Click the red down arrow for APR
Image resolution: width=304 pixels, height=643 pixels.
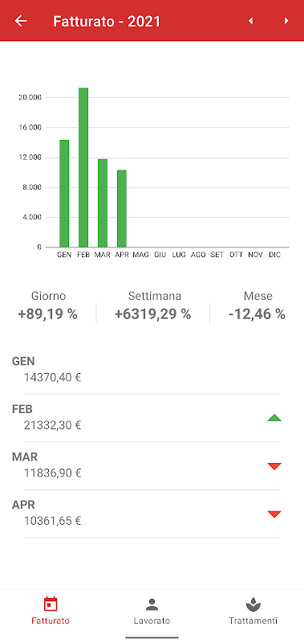coord(274,514)
